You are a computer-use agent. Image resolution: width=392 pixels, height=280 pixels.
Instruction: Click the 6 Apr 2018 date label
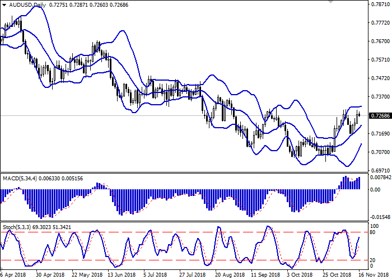13,275
